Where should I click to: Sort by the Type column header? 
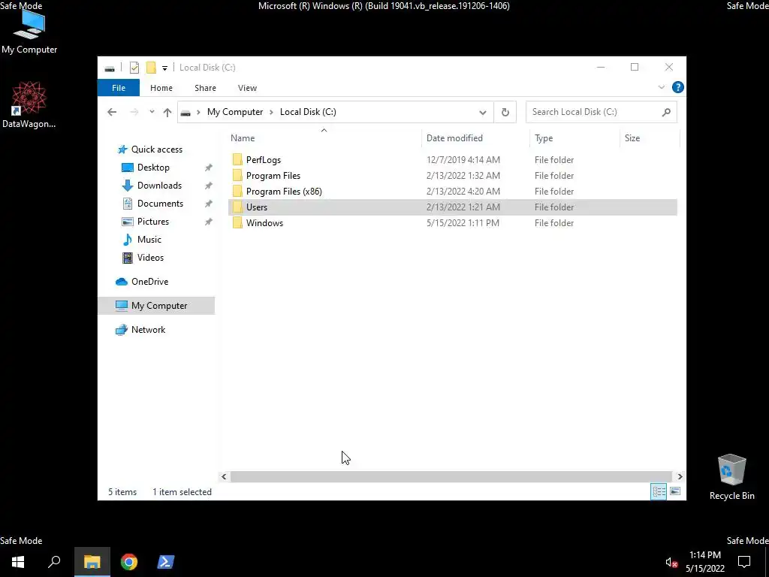pyautogui.click(x=574, y=138)
